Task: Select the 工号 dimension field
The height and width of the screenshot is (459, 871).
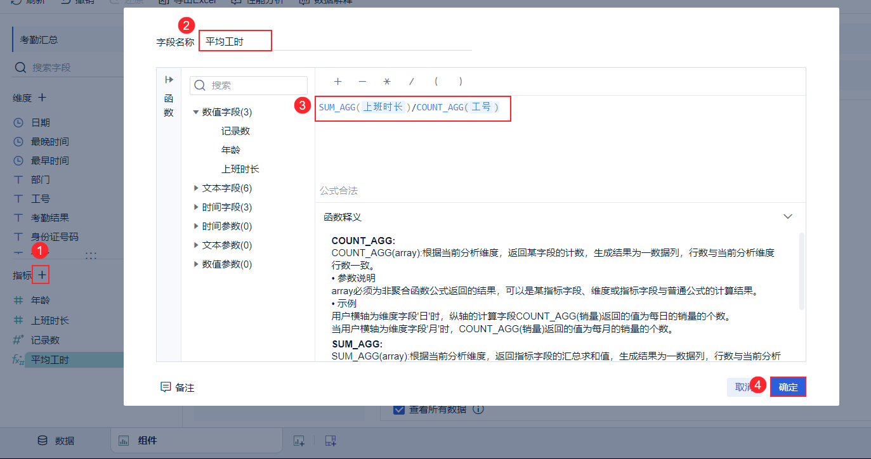Action: 41,198
